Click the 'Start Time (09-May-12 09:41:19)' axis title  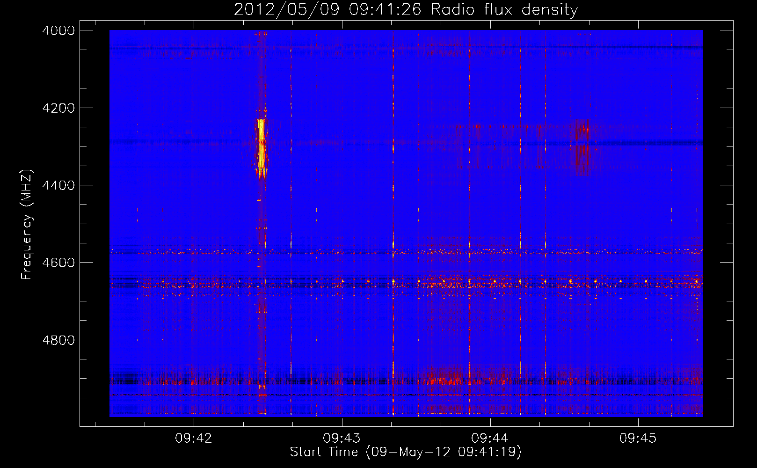[406, 452]
